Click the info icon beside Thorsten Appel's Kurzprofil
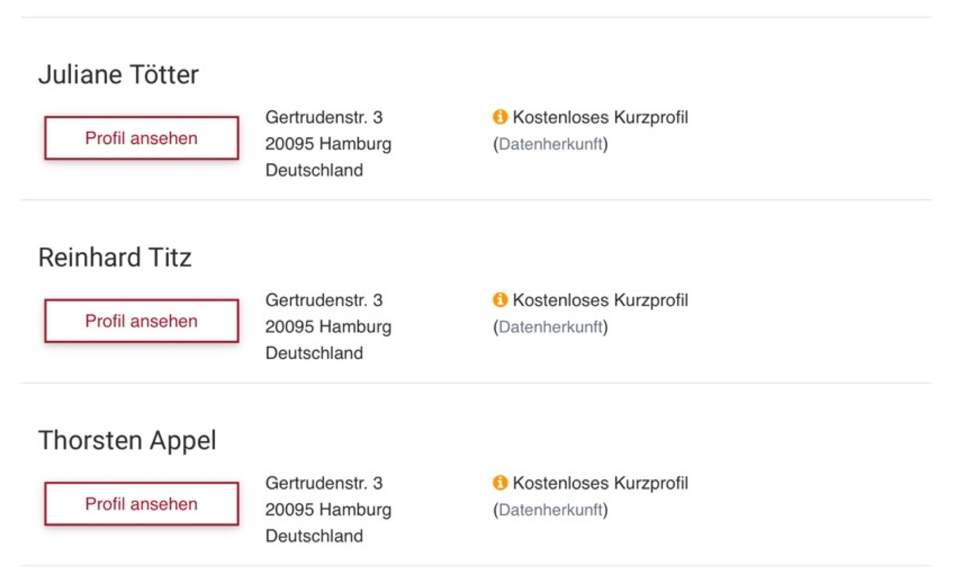Image resolution: width=972 pixels, height=584 pixels. (500, 483)
